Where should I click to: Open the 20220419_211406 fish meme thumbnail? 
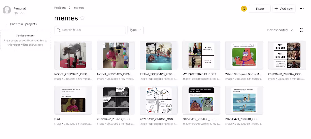201,100
